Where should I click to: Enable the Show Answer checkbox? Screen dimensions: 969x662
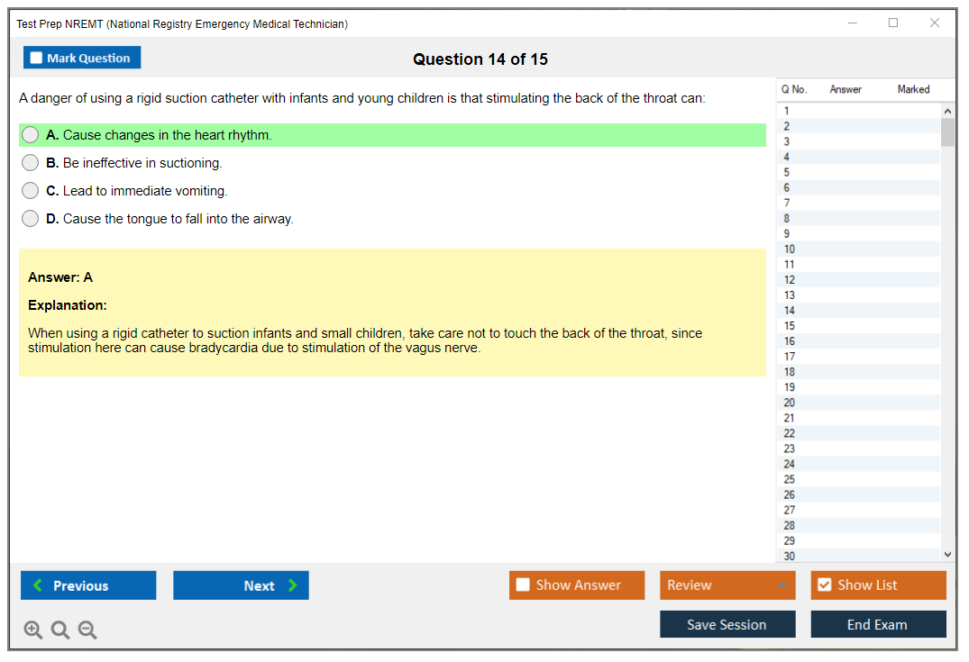(523, 585)
